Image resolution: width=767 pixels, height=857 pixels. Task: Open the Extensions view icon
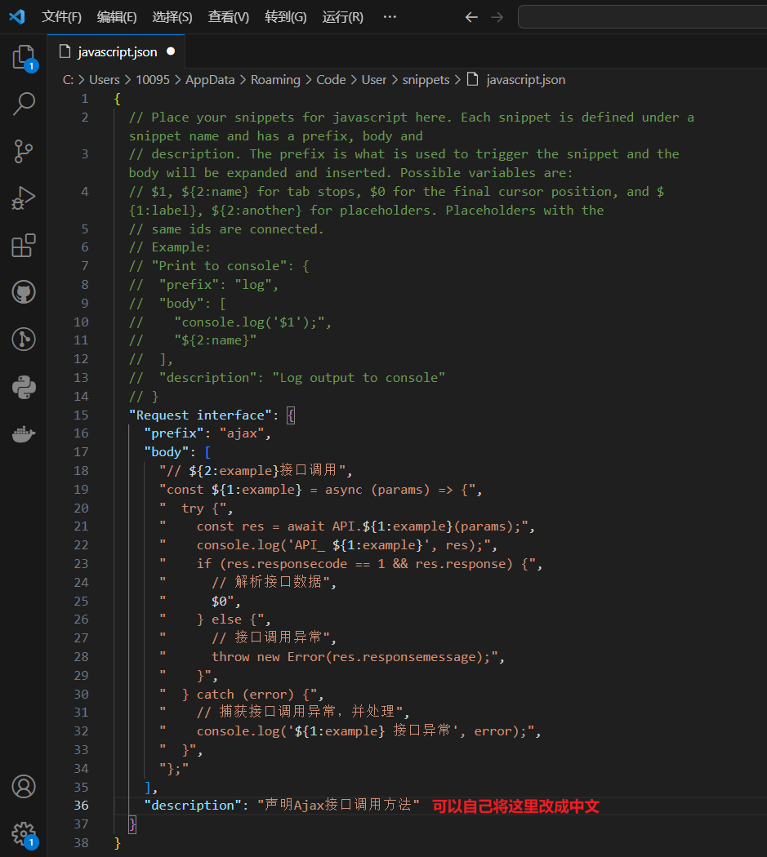24,246
